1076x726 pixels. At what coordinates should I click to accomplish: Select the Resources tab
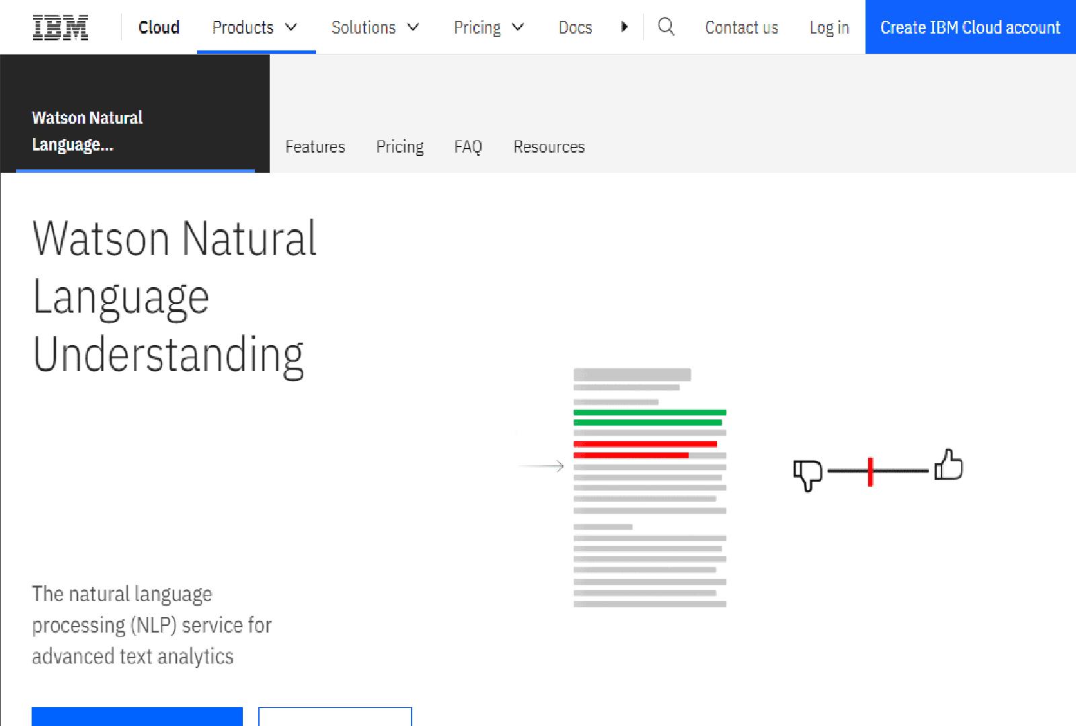click(x=549, y=147)
